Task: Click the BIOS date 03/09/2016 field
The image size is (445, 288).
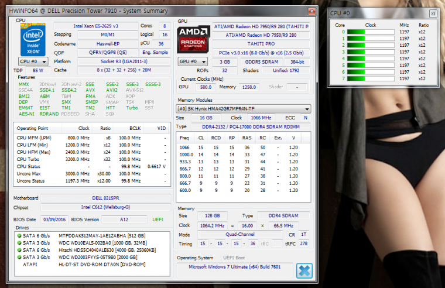Action: coord(54,220)
